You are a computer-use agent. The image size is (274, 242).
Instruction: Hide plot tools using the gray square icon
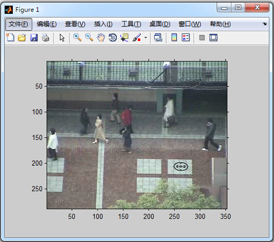click(202, 37)
